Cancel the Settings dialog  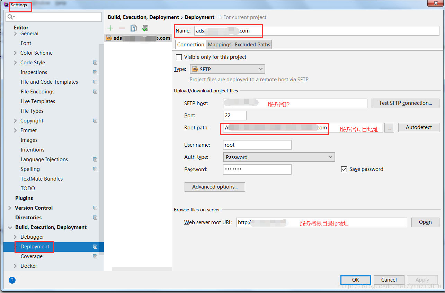pos(389,280)
